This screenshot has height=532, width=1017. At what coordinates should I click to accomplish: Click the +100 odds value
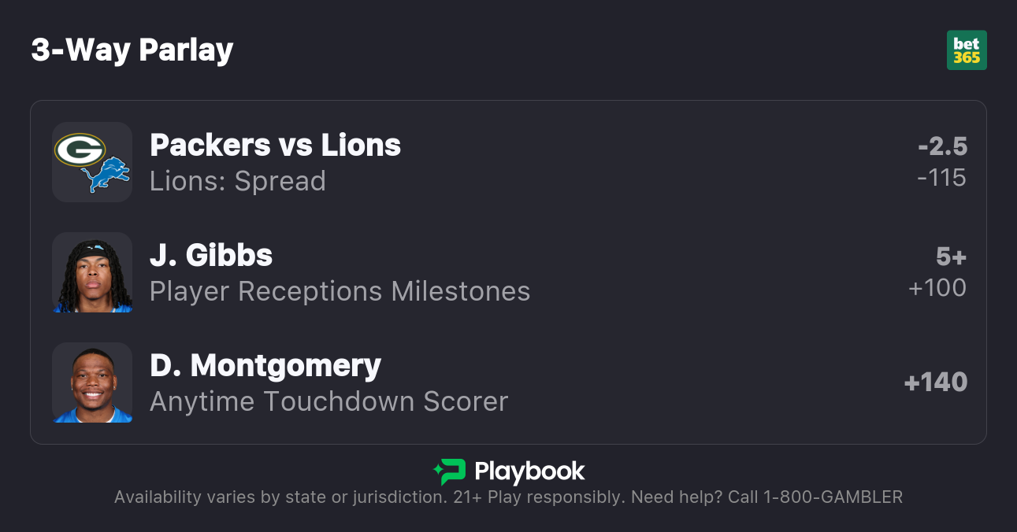937,288
